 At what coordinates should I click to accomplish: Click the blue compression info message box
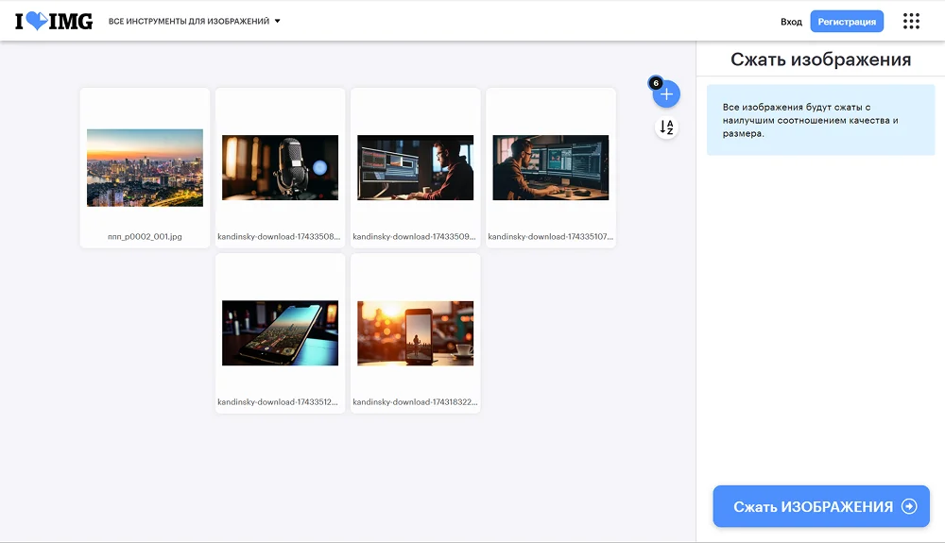[x=820, y=120]
